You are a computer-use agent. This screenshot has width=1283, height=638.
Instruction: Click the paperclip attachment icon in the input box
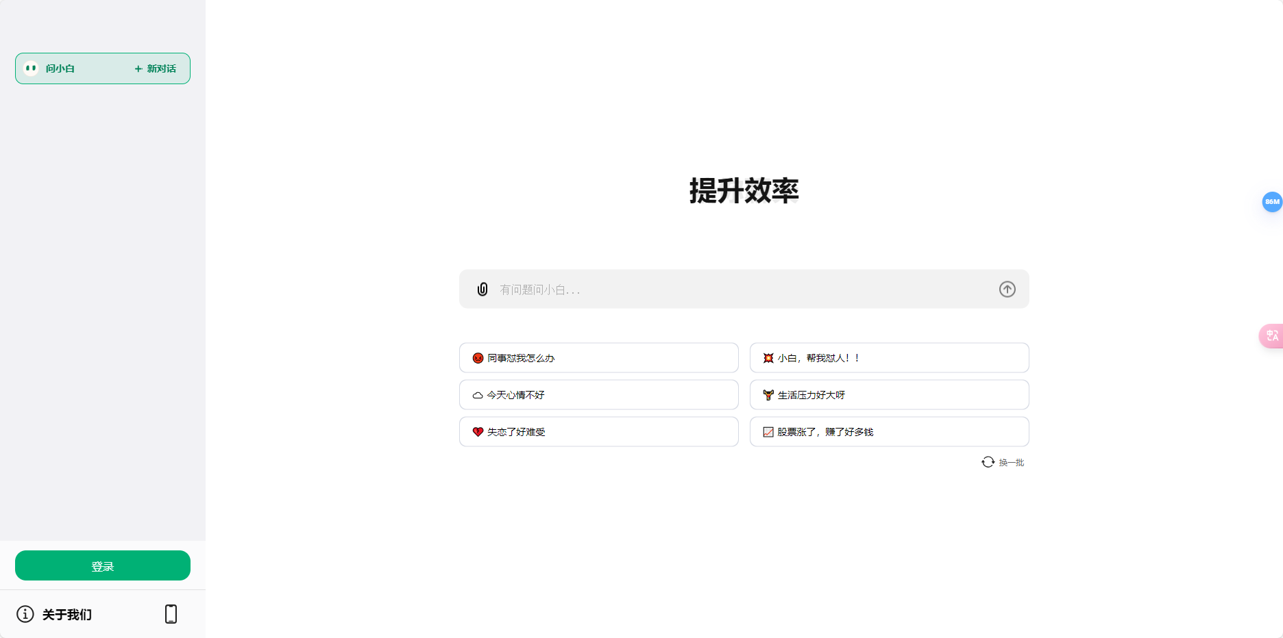(482, 289)
